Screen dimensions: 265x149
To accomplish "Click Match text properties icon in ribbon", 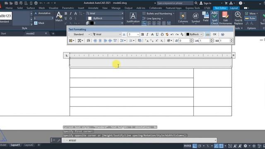I will click(x=59, y=17).
